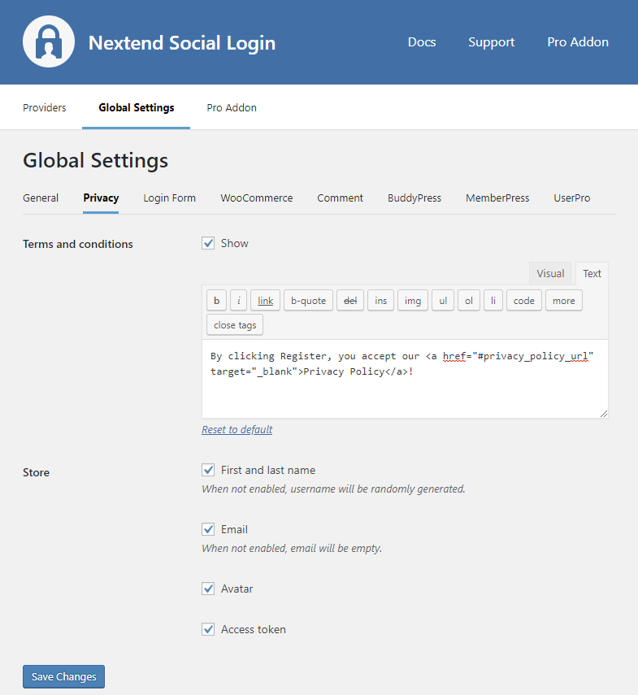Click the bold 'b' editor button
638x695 pixels.
216,301
